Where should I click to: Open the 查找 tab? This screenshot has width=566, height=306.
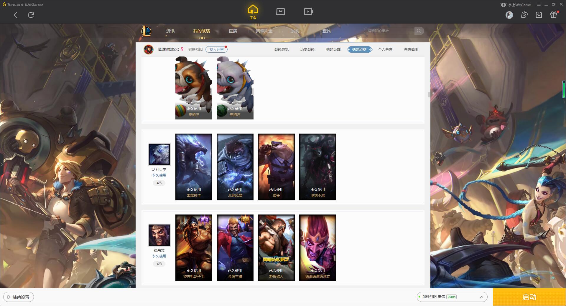[x=327, y=31]
